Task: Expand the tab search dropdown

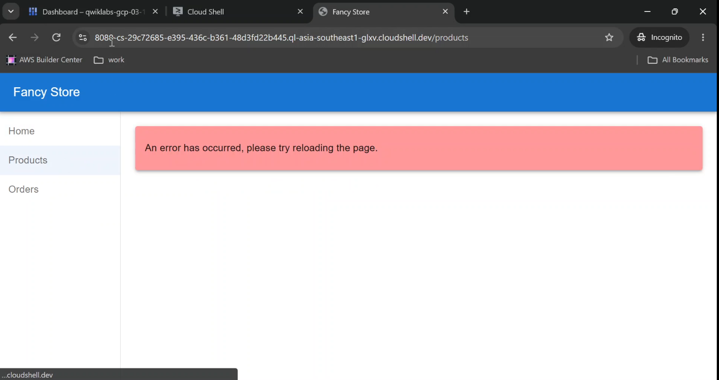Action: click(11, 12)
